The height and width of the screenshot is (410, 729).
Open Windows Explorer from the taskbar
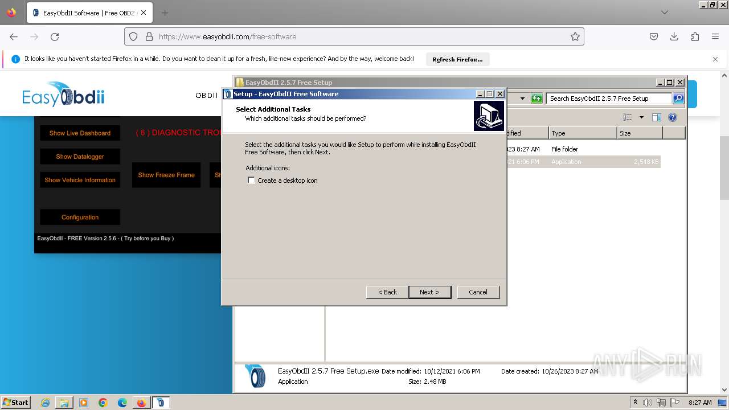64,403
